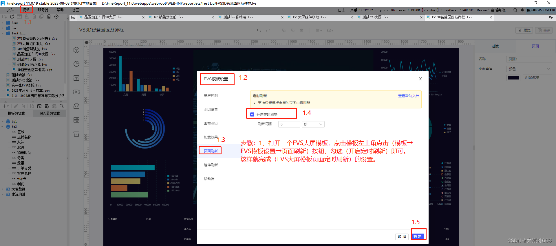Viewport: 556px width, 246px height.
Task: Expand the demo folder
Action: pos(2,23)
